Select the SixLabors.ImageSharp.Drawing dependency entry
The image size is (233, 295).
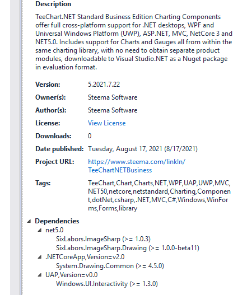click(127, 248)
